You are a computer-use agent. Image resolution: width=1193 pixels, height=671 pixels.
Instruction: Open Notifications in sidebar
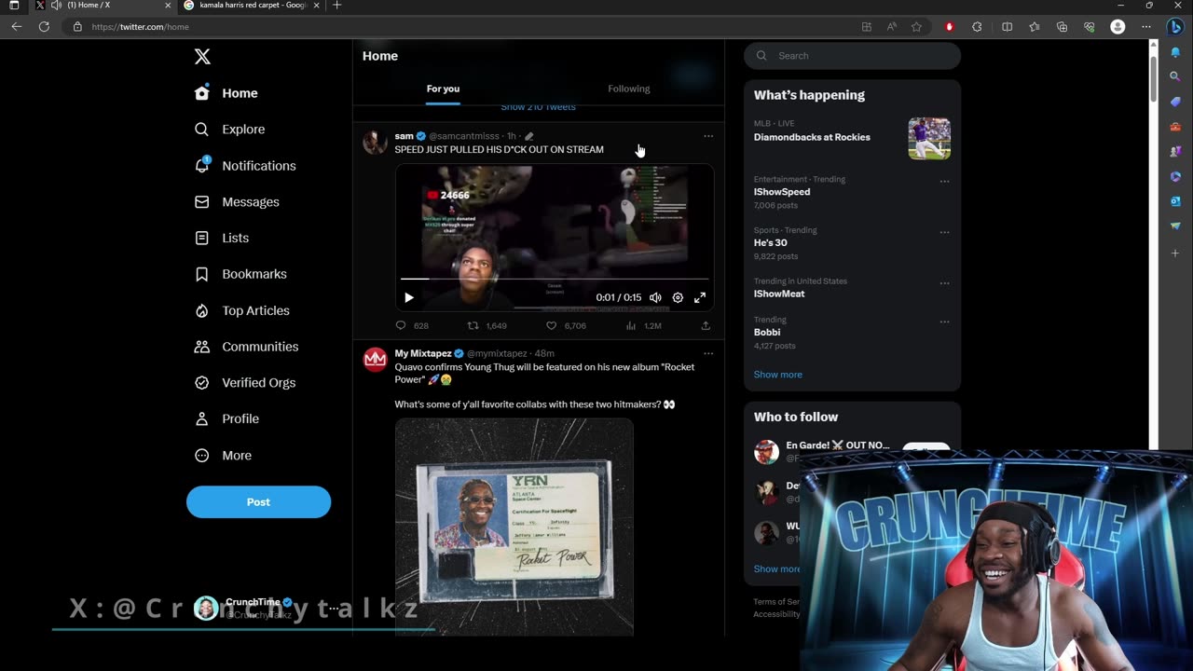[245, 166]
